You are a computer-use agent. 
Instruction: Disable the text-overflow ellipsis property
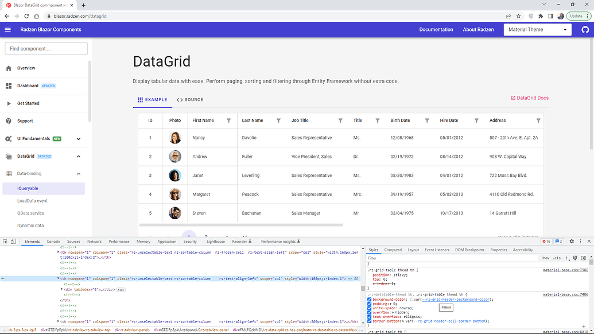click(x=370, y=316)
